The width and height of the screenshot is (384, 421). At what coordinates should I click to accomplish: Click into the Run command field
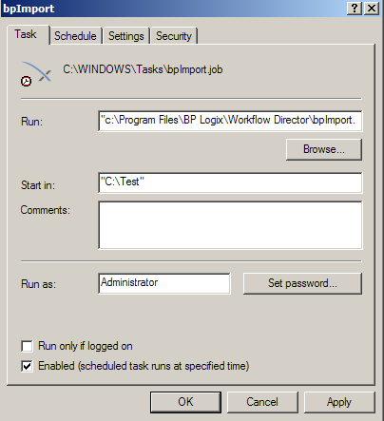(x=230, y=121)
